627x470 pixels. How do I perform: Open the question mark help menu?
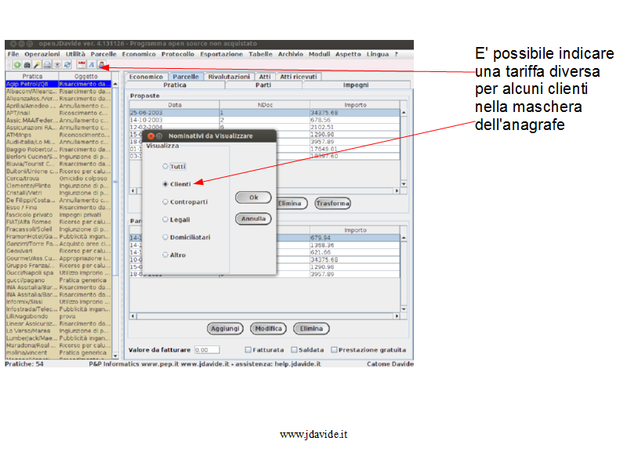[x=397, y=54]
